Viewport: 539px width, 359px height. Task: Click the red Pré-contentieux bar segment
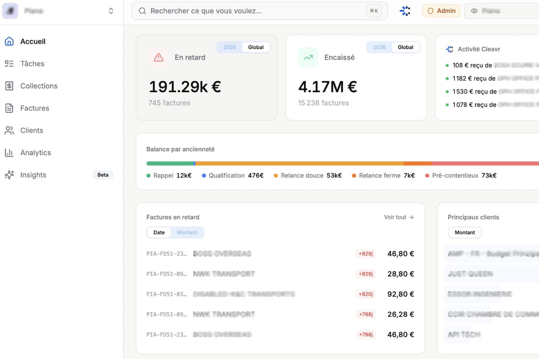tap(485, 163)
